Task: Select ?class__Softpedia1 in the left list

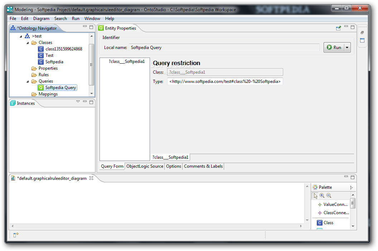Action: coord(127,61)
